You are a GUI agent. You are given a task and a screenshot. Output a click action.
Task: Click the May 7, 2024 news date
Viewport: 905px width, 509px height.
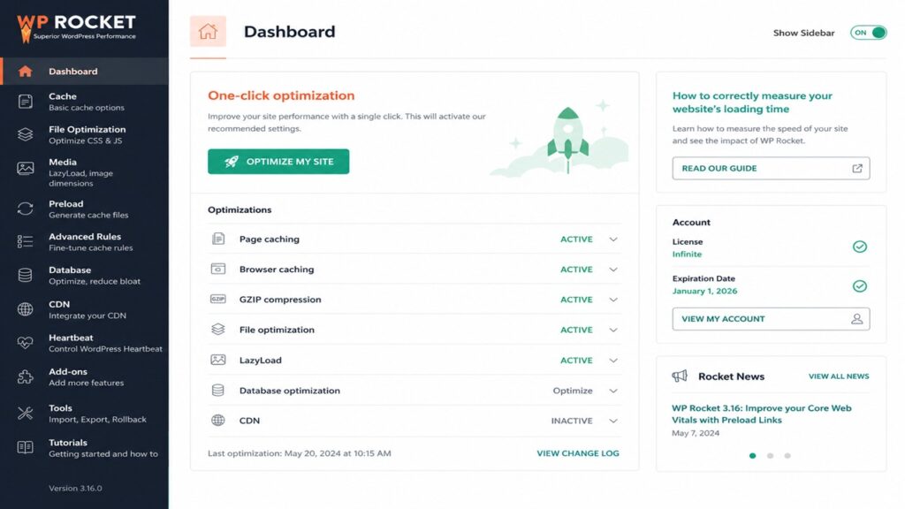pos(696,433)
